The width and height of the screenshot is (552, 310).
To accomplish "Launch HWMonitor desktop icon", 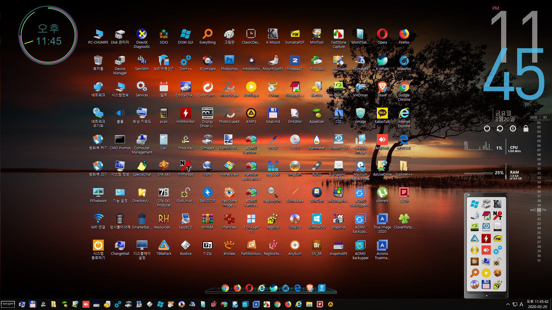I will (x=185, y=116).
